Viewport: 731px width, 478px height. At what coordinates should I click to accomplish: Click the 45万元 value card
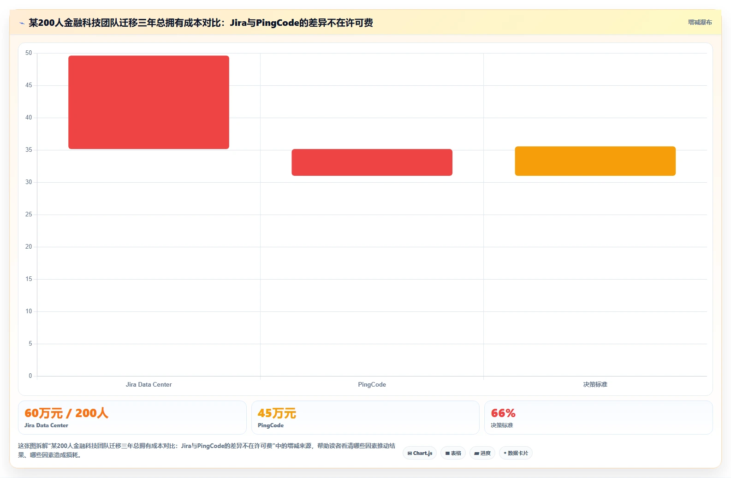pos(365,418)
